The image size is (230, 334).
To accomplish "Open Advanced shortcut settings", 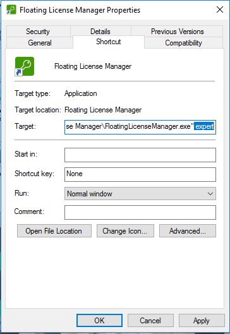I will pyautogui.click(x=188, y=231).
